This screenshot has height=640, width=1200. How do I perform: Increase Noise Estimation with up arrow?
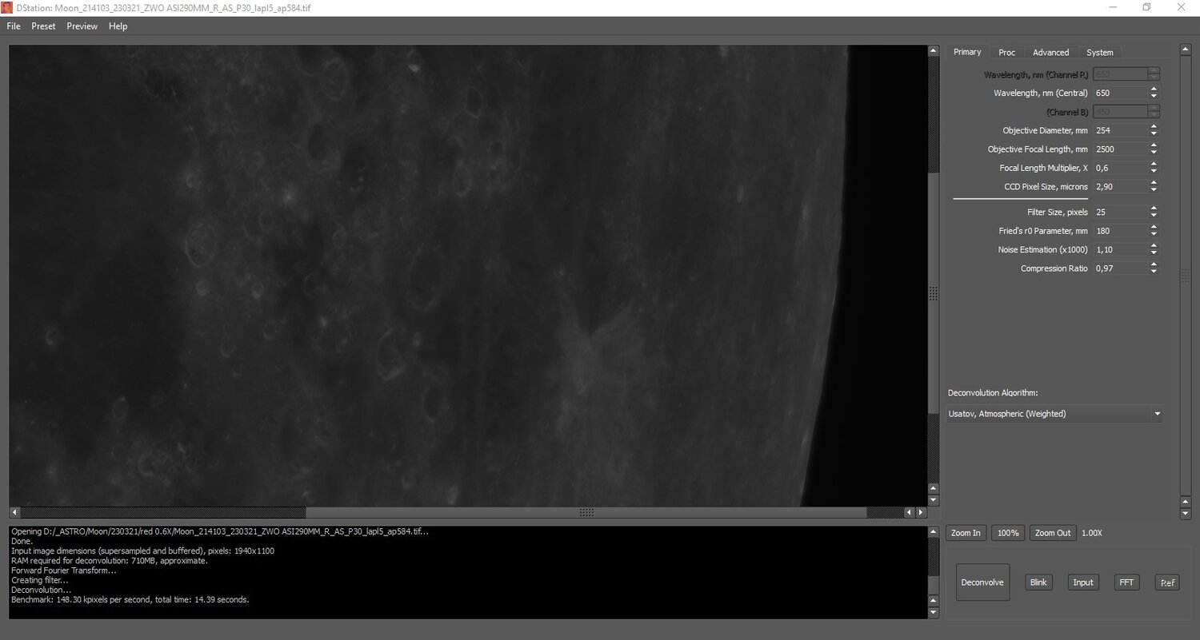tap(1154, 245)
